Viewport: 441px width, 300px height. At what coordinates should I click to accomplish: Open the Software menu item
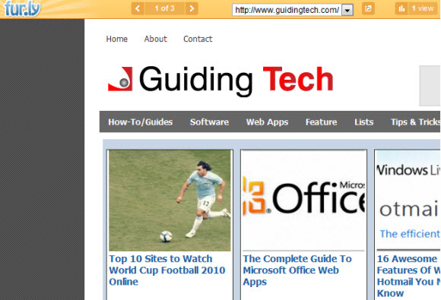(209, 122)
